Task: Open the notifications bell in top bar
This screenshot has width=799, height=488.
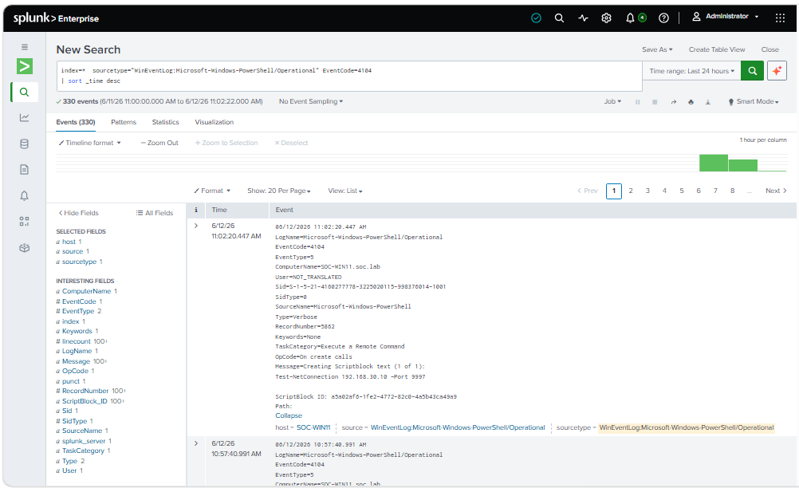Action: coord(630,18)
